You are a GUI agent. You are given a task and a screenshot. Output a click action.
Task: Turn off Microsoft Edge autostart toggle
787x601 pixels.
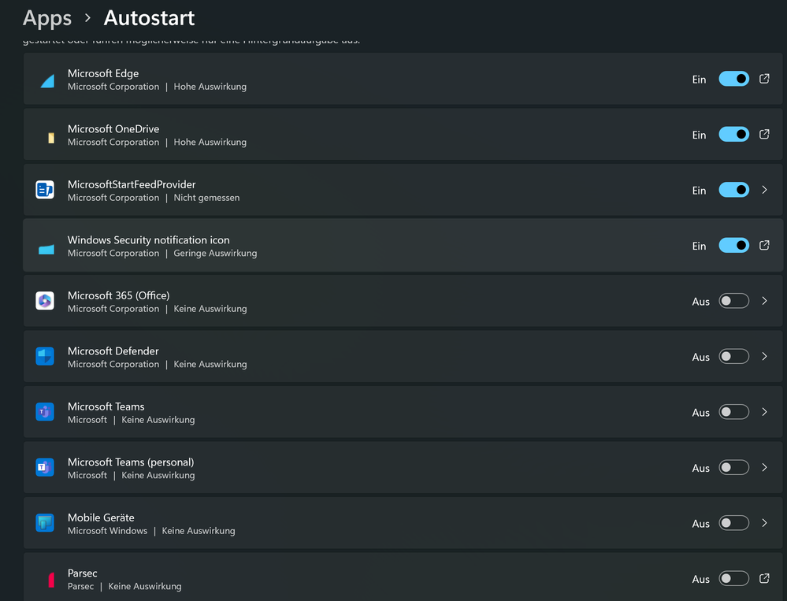click(x=733, y=79)
